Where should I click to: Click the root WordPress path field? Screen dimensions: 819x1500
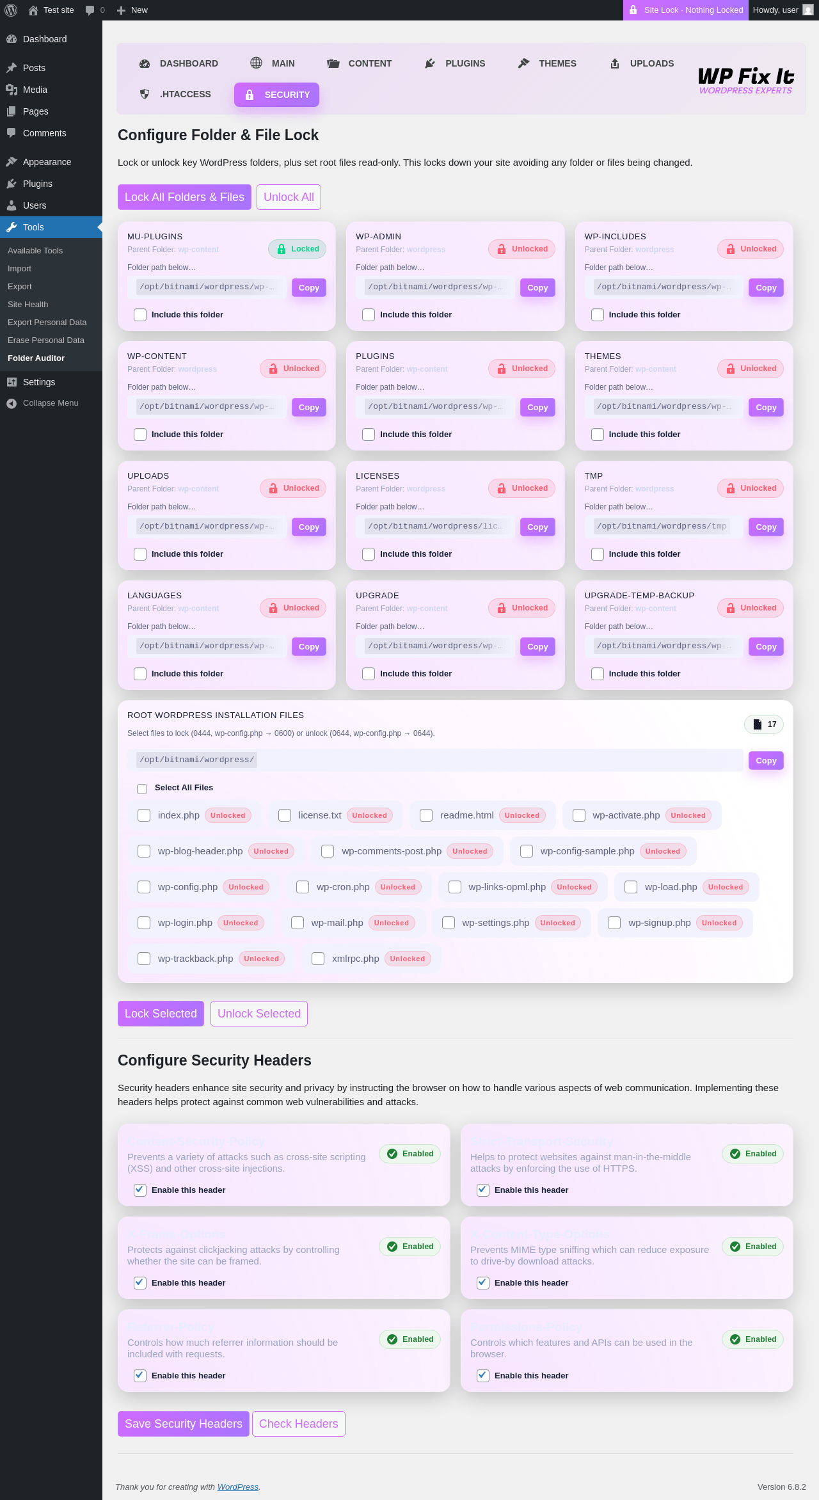435,760
